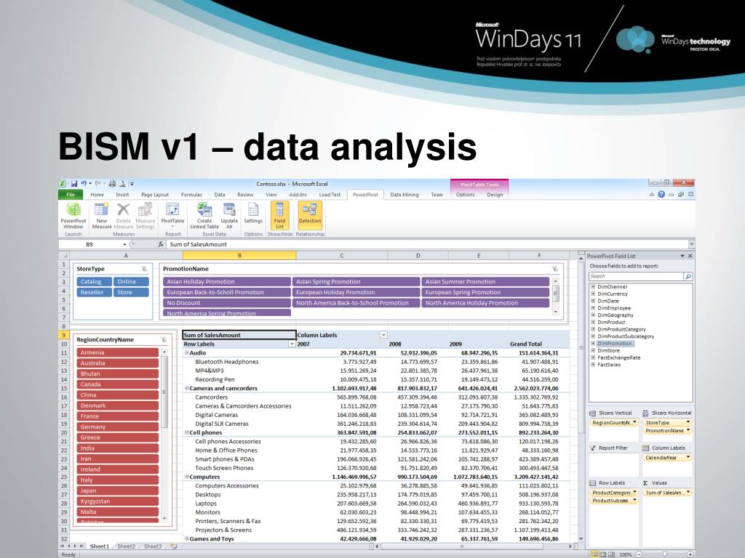Toggle European Holiday Promotion slicer item
Viewport: 745px width, 558px height.
[x=356, y=292]
